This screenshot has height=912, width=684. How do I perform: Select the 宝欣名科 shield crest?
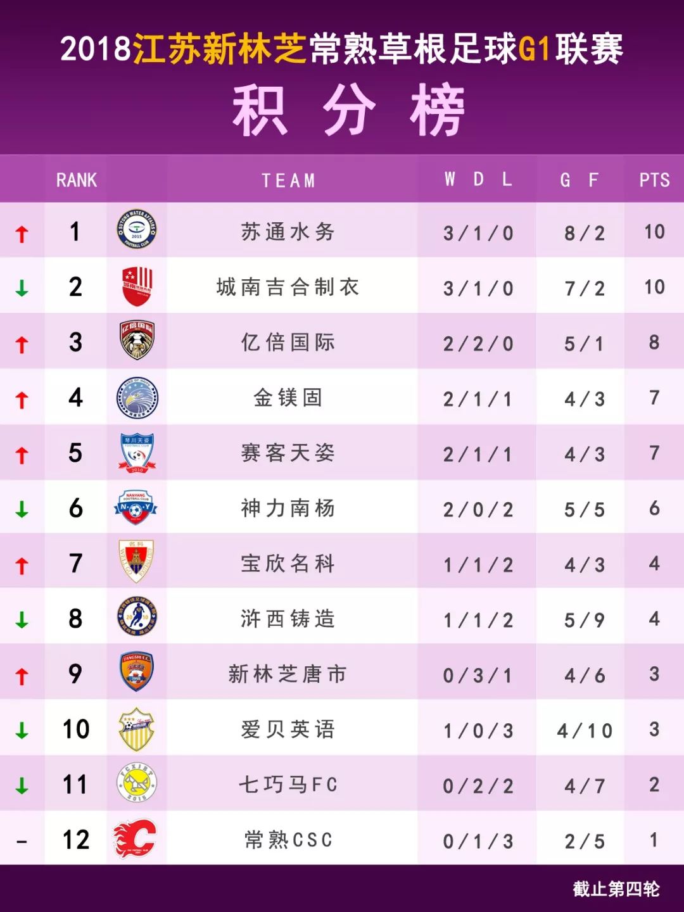coord(137,561)
